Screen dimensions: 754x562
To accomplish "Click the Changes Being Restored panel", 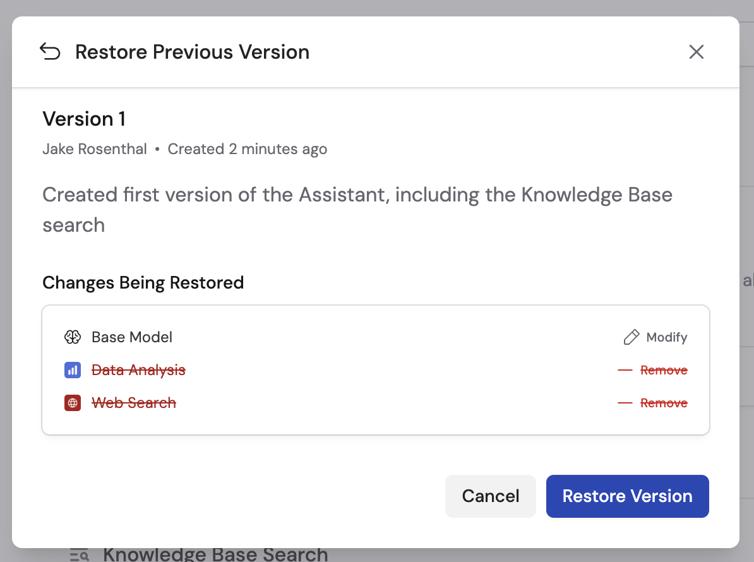I will 376,369.
